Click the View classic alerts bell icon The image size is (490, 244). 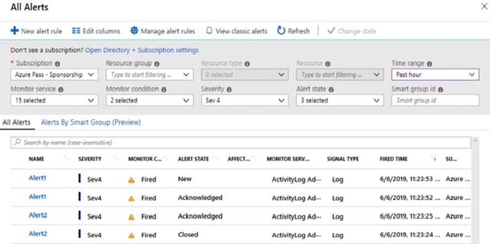pos(209,31)
